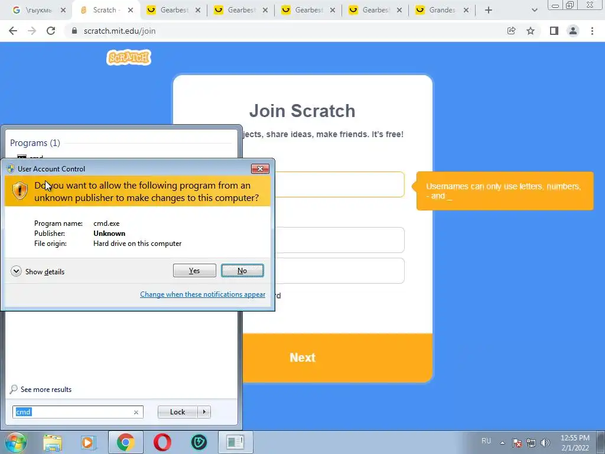Click See more results in the Start menu
Screen dimensions: 605x454
coord(41,390)
